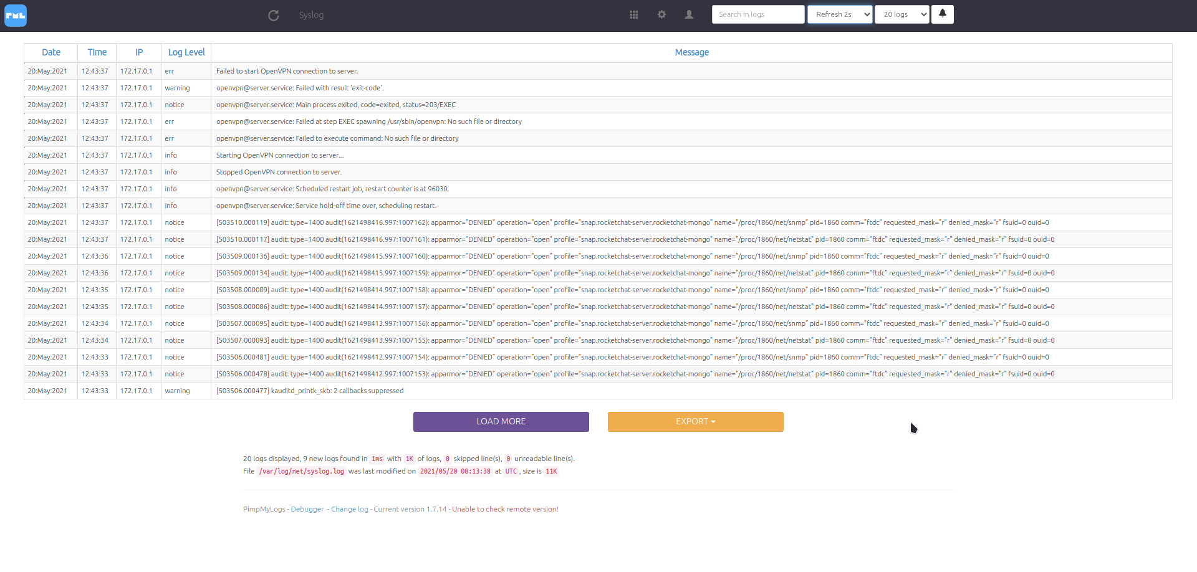Image resolution: width=1197 pixels, height=572 pixels.
Task: Select the audit 1007153 log message
Action: [x=635, y=374]
